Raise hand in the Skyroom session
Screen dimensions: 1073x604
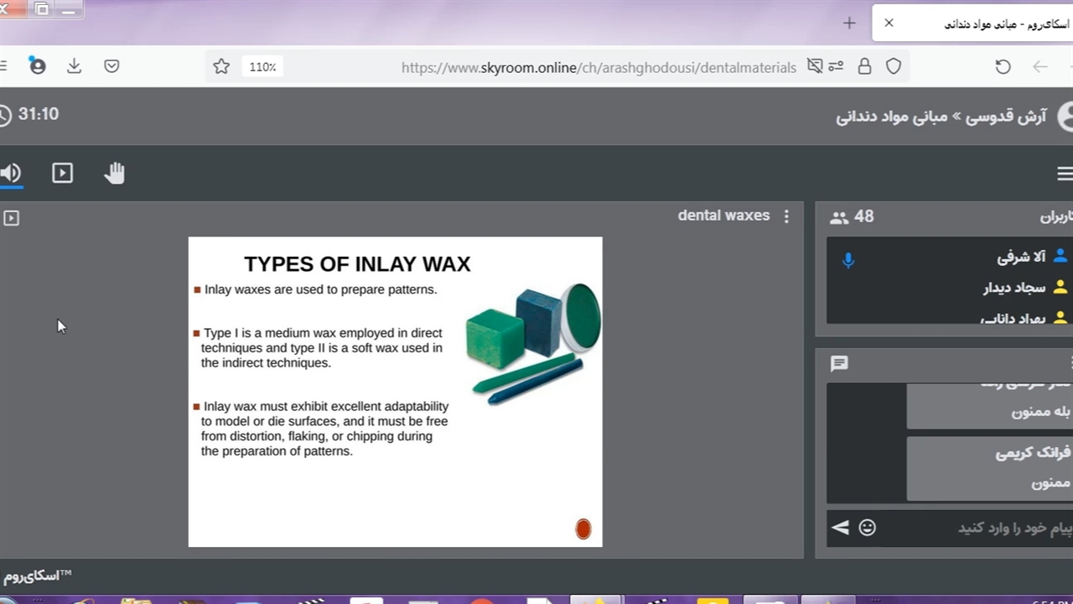[x=114, y=173]
